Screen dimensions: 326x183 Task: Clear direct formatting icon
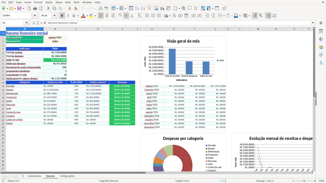(x=76, y=8)
